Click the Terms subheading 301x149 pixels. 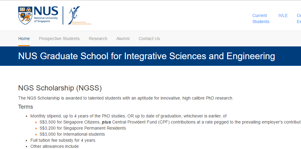(26, 107)
